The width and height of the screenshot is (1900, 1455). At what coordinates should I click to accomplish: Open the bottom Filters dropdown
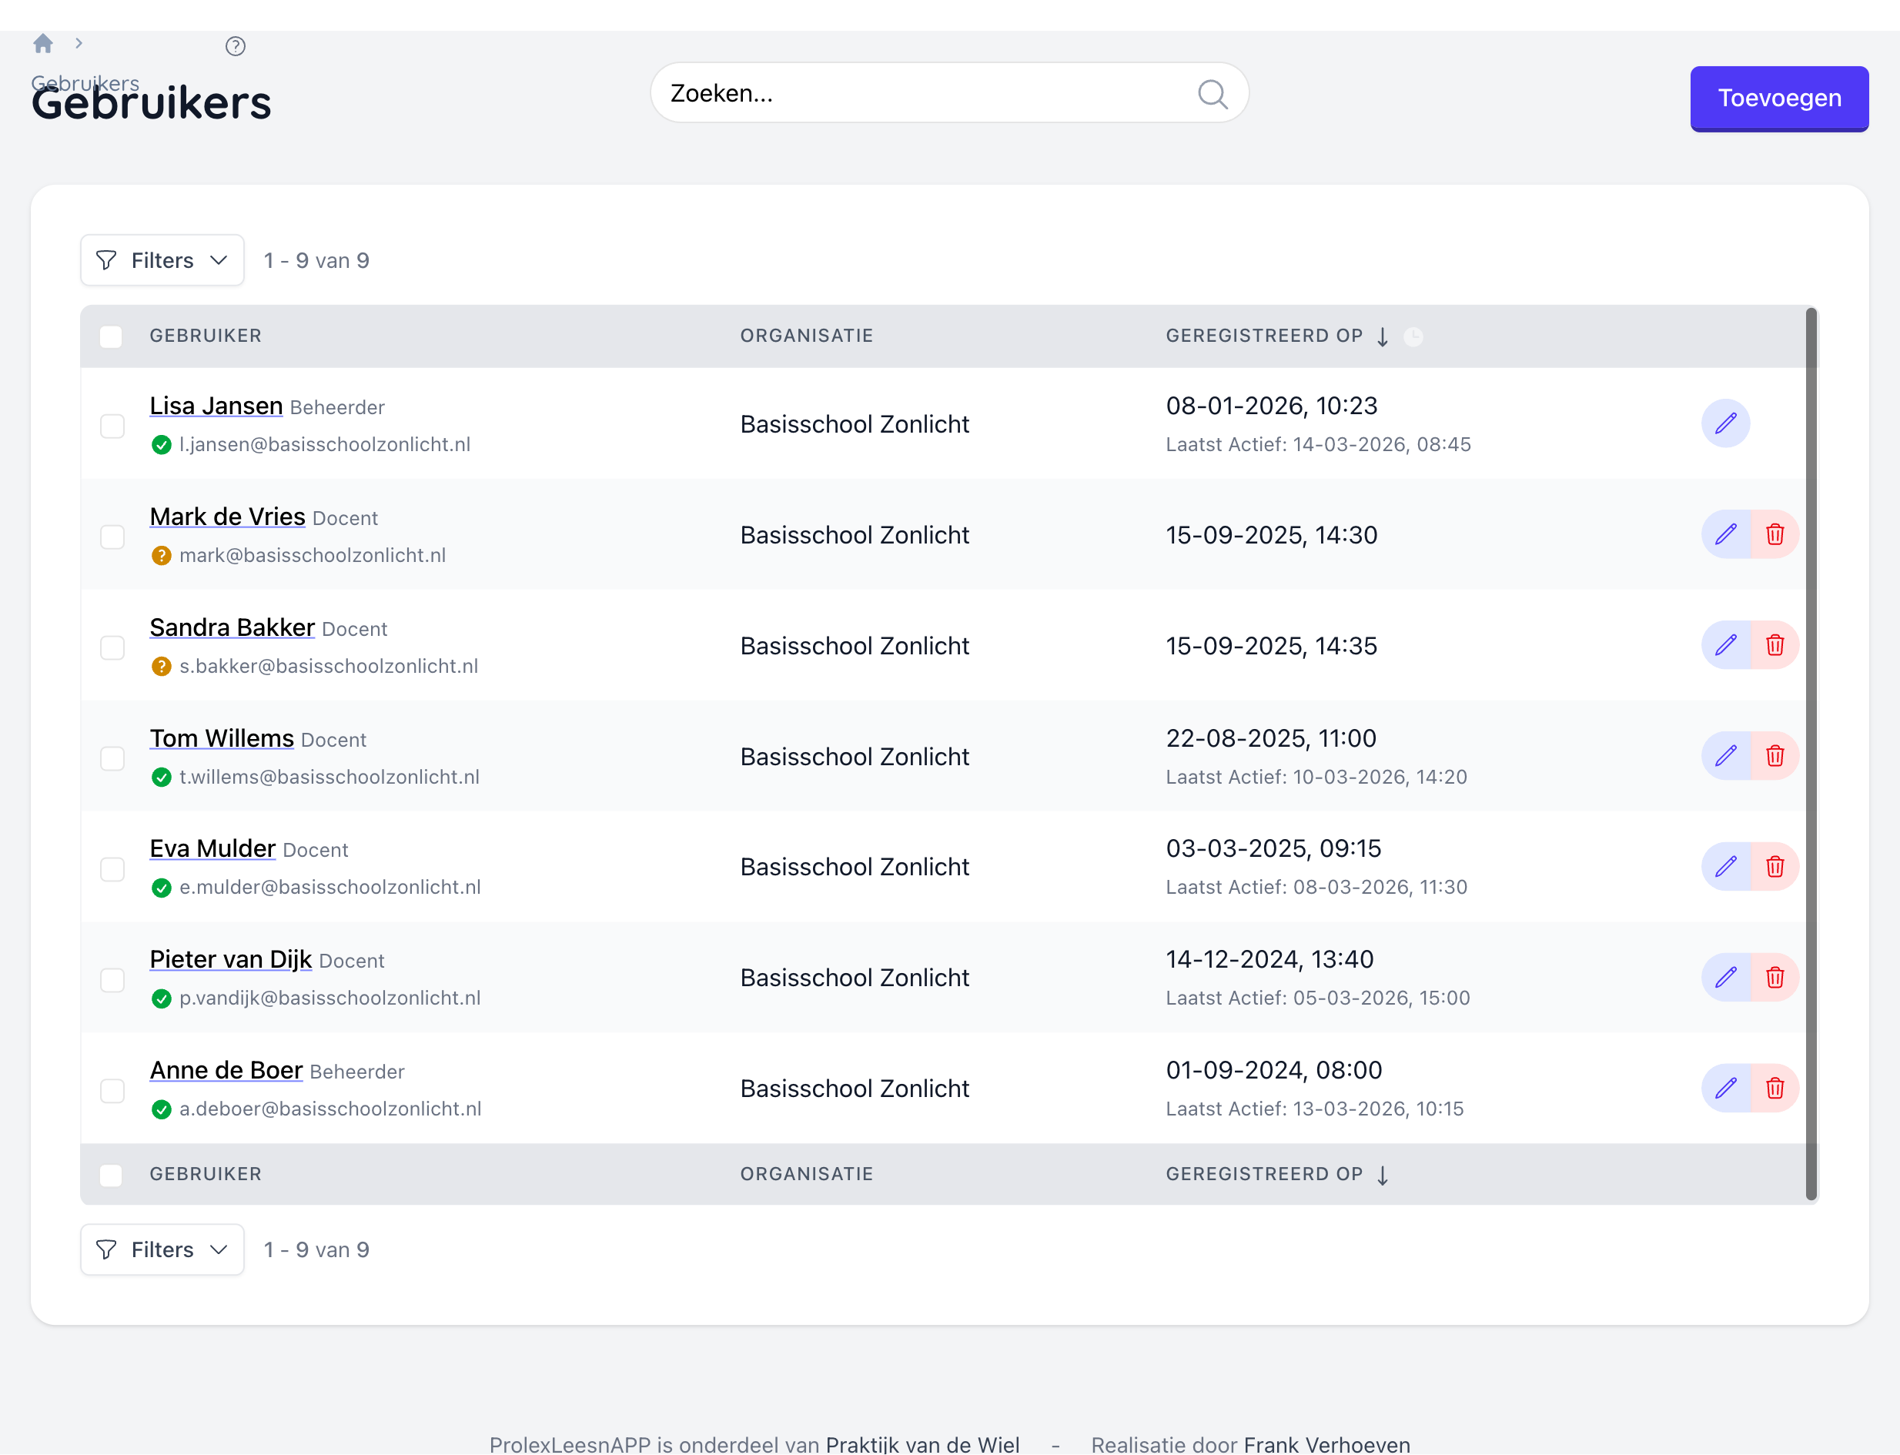[162, 1249]
